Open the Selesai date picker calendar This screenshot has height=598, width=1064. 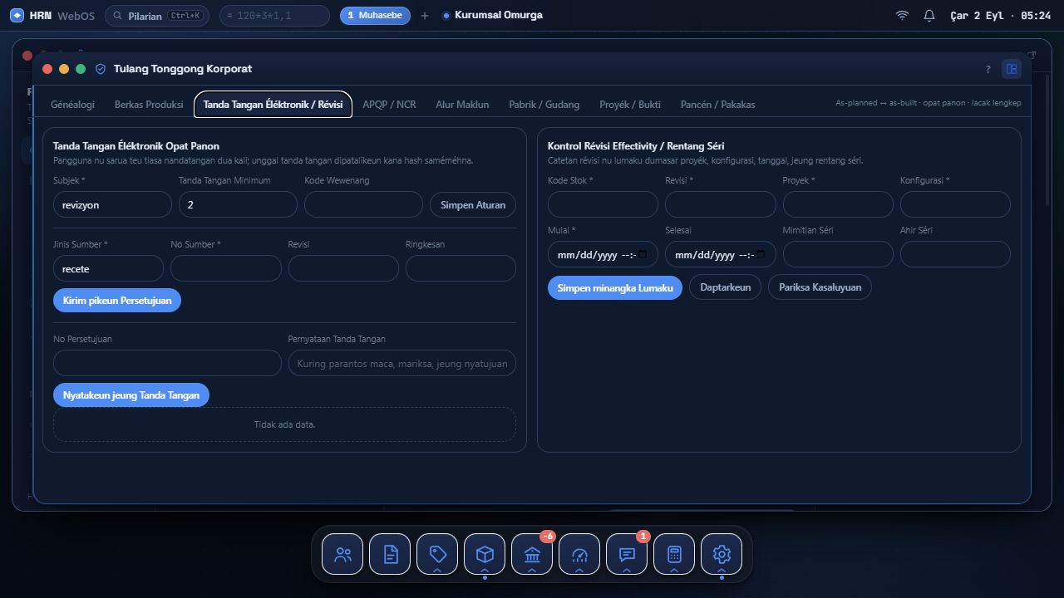[x=761, y=255]
